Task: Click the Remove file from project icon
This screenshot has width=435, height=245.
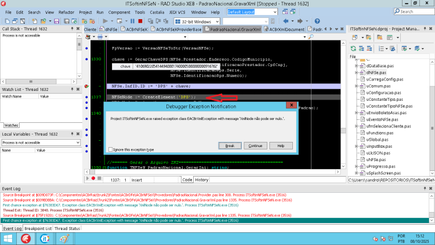Action: click(x=92, y=21)
